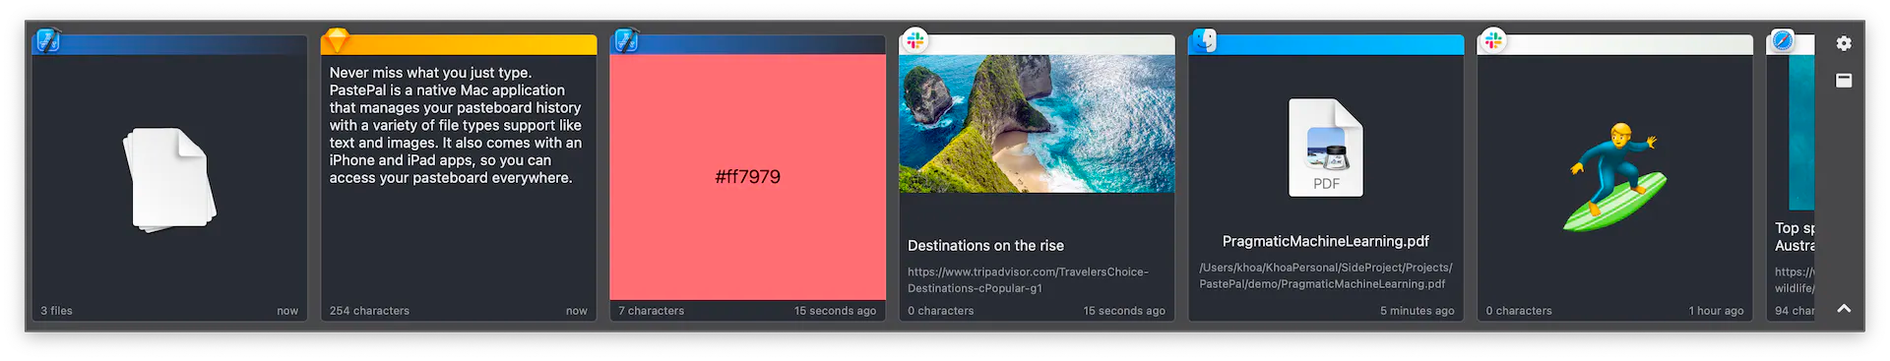The height and width of the screenshot is (361, 1890).
Task: Select the surfer emoji card
Action: point(1615,178)
